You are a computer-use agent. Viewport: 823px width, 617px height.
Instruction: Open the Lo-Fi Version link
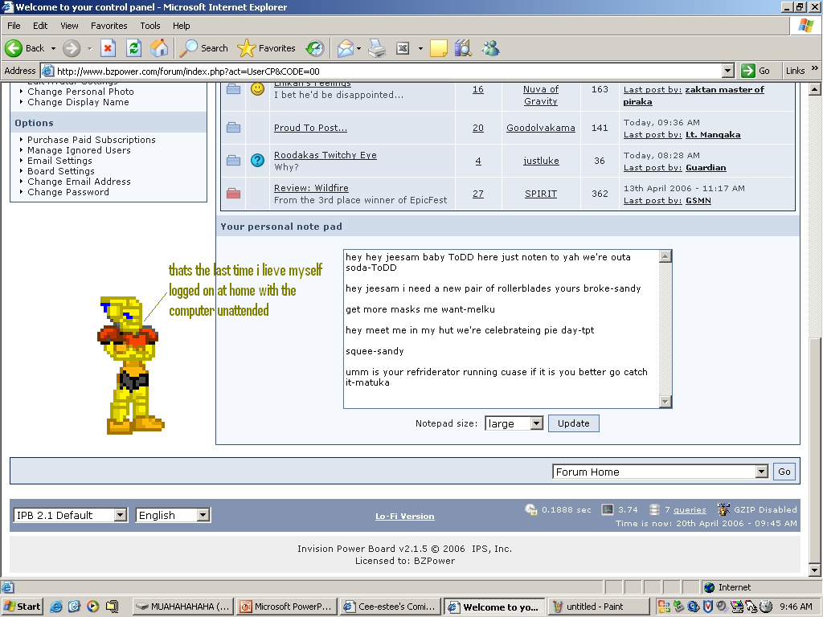point(405,517)
